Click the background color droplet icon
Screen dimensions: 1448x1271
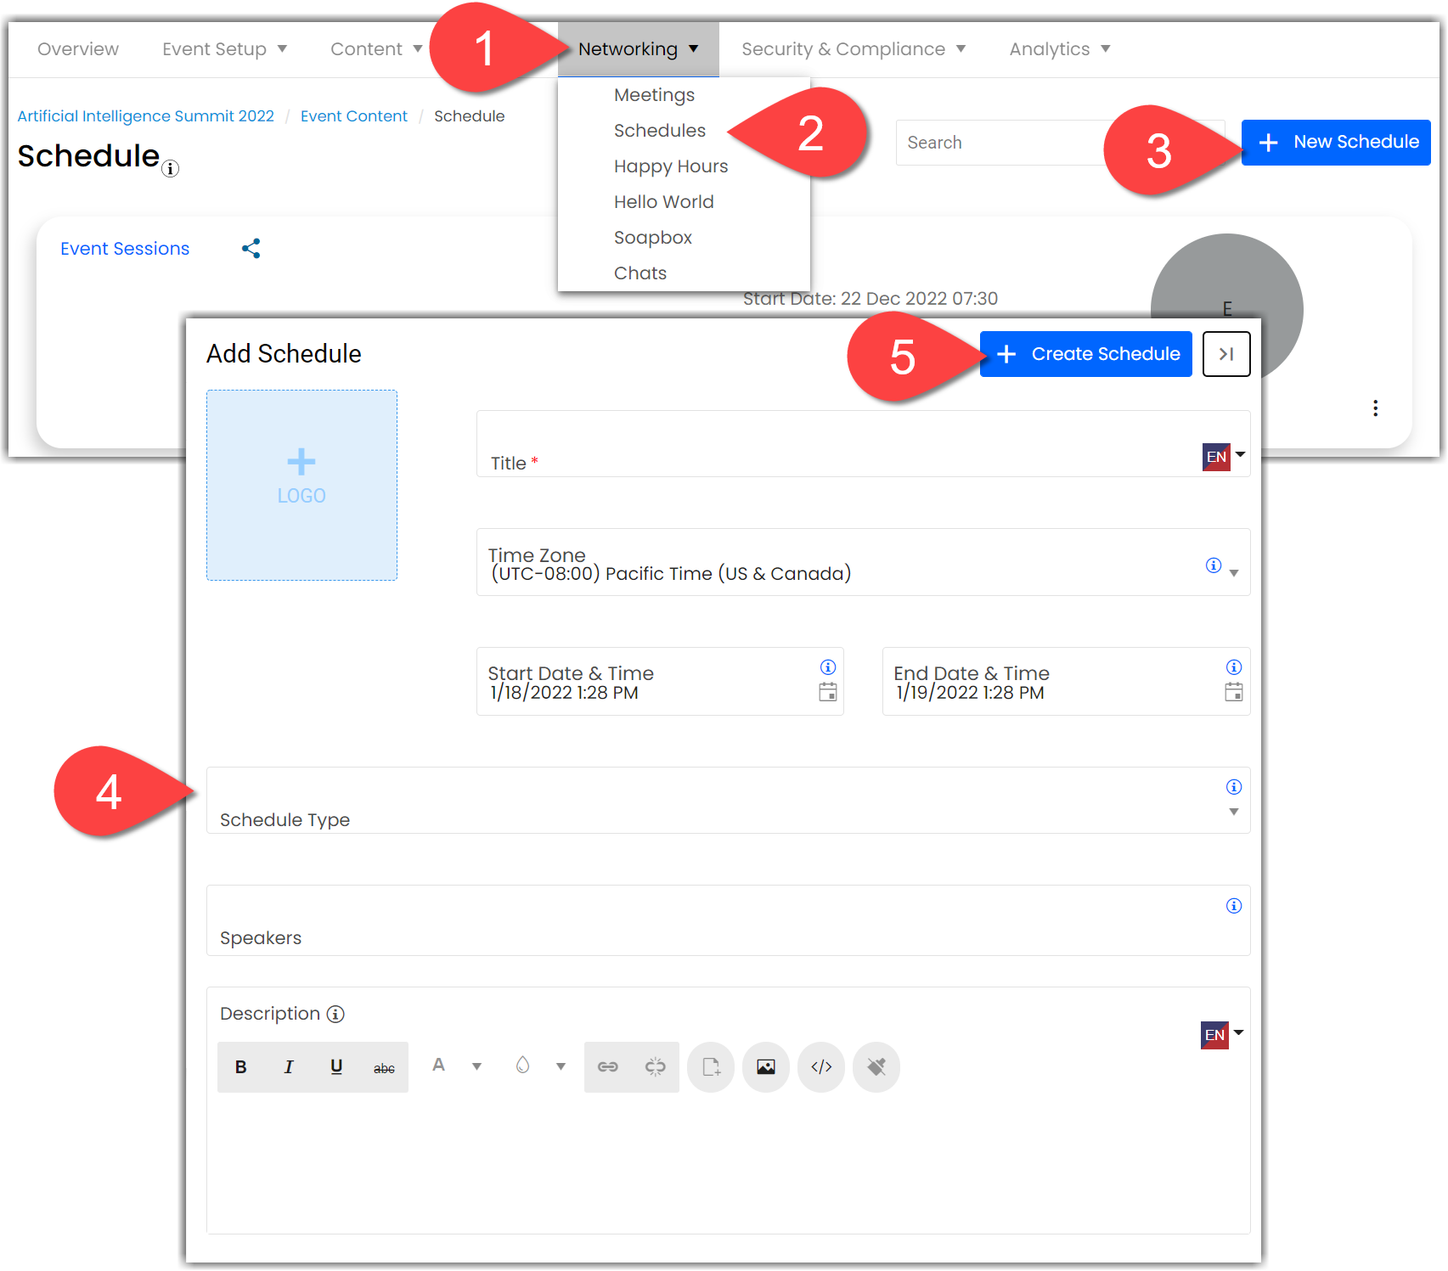[x=522, y=1066]
